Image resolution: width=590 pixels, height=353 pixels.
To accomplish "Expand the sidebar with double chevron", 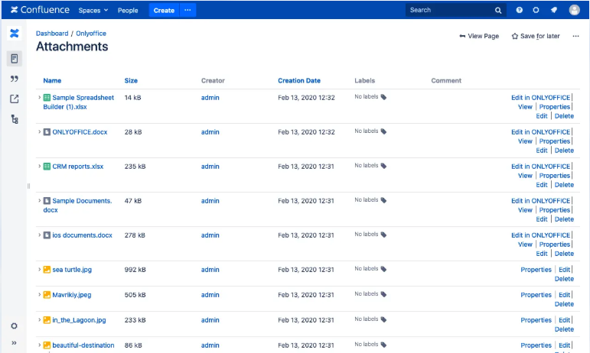I will pyautogui.click(x=14, y=343).
